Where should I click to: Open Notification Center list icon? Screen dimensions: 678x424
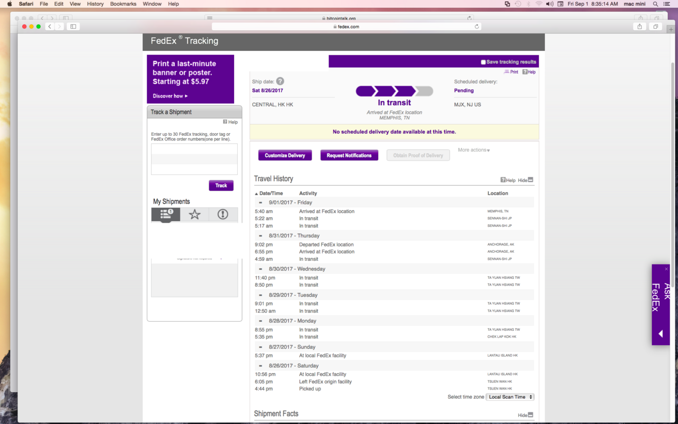(x=667, y=4)
